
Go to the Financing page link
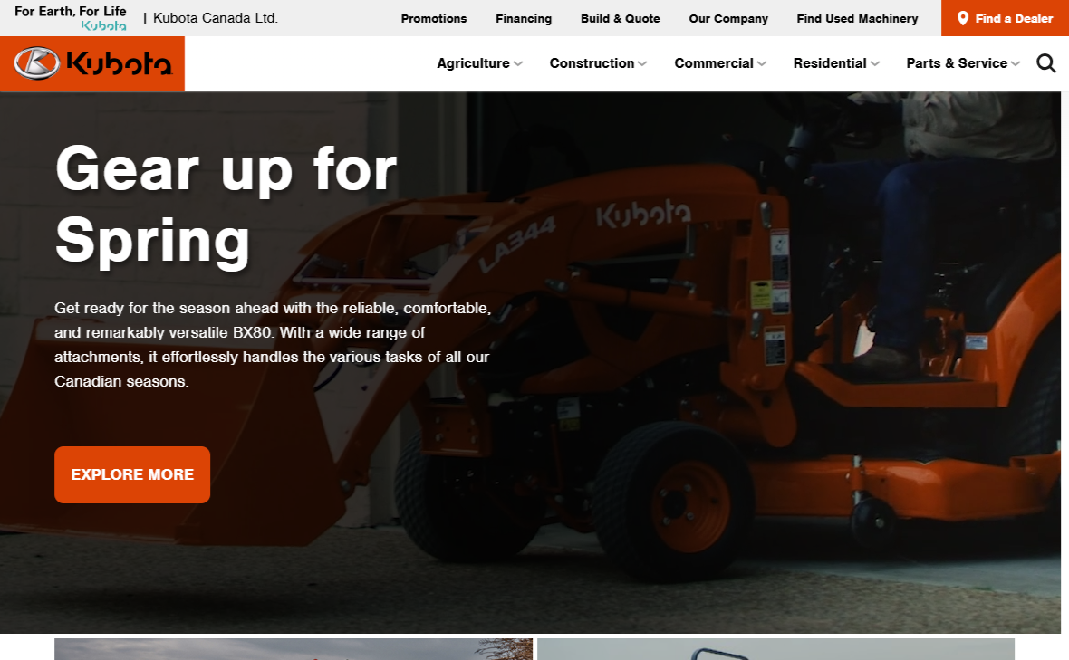[524, 18]
